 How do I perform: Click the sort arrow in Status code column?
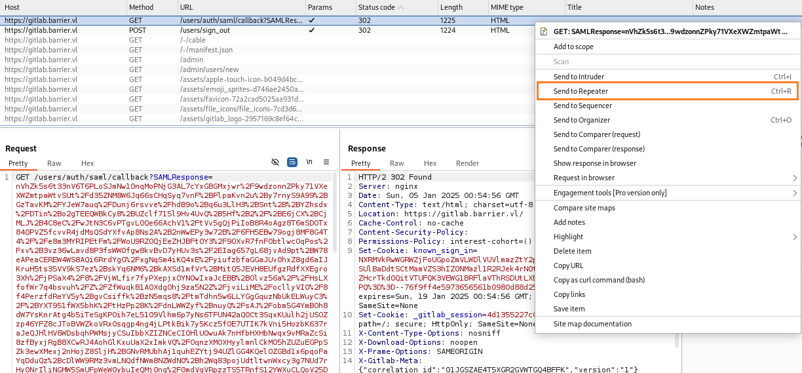pos(401,7)
